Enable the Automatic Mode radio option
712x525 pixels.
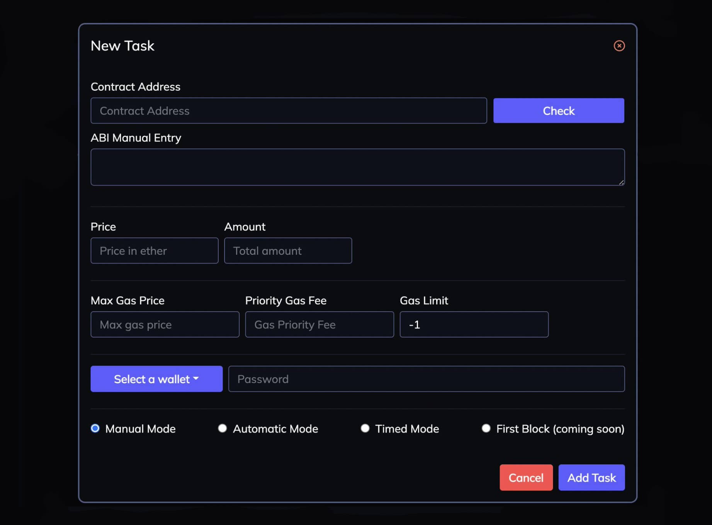coord(222,428)
